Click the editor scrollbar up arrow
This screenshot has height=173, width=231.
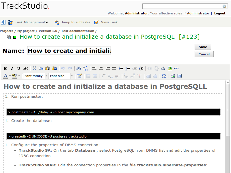coord(228,82)
